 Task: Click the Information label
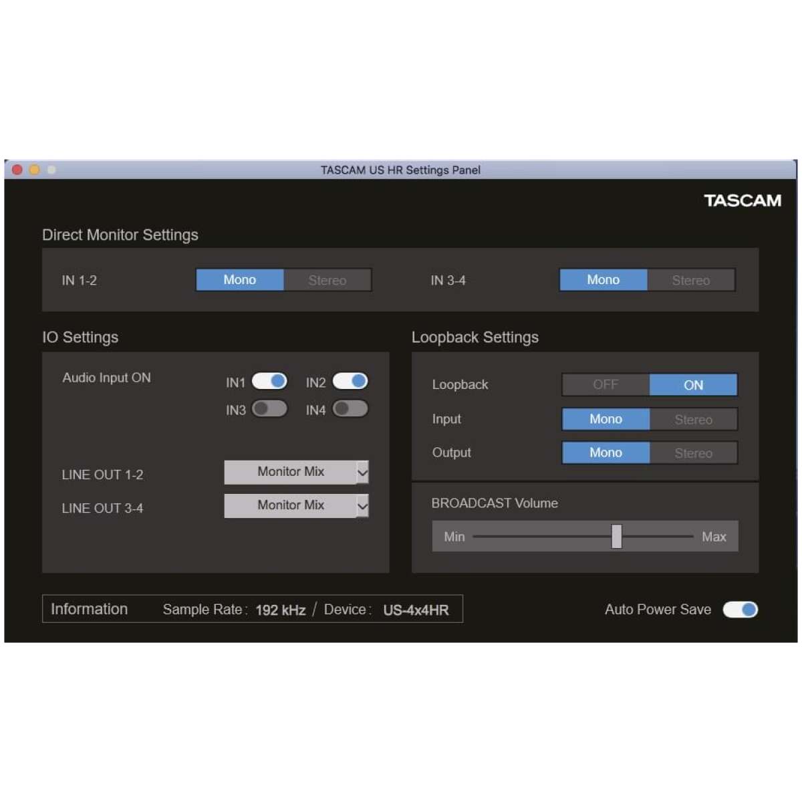tap(90, 610)
